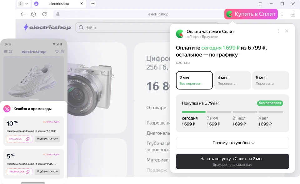Click the magnifier icon in search box
Image resolution: width=300 pixels, height=184 pixels.
[x=81, y=28]
